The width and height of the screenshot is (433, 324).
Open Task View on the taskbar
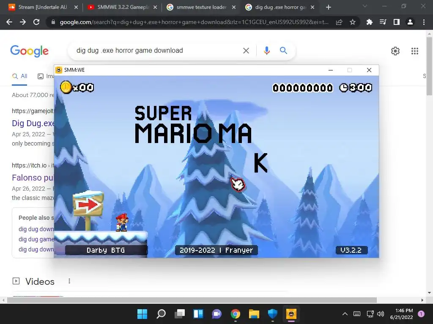pos(180,314)
